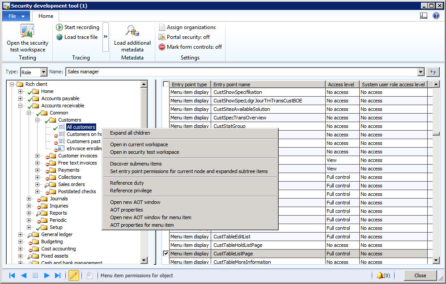Choose Expand all children from context menu

point(130,133)
